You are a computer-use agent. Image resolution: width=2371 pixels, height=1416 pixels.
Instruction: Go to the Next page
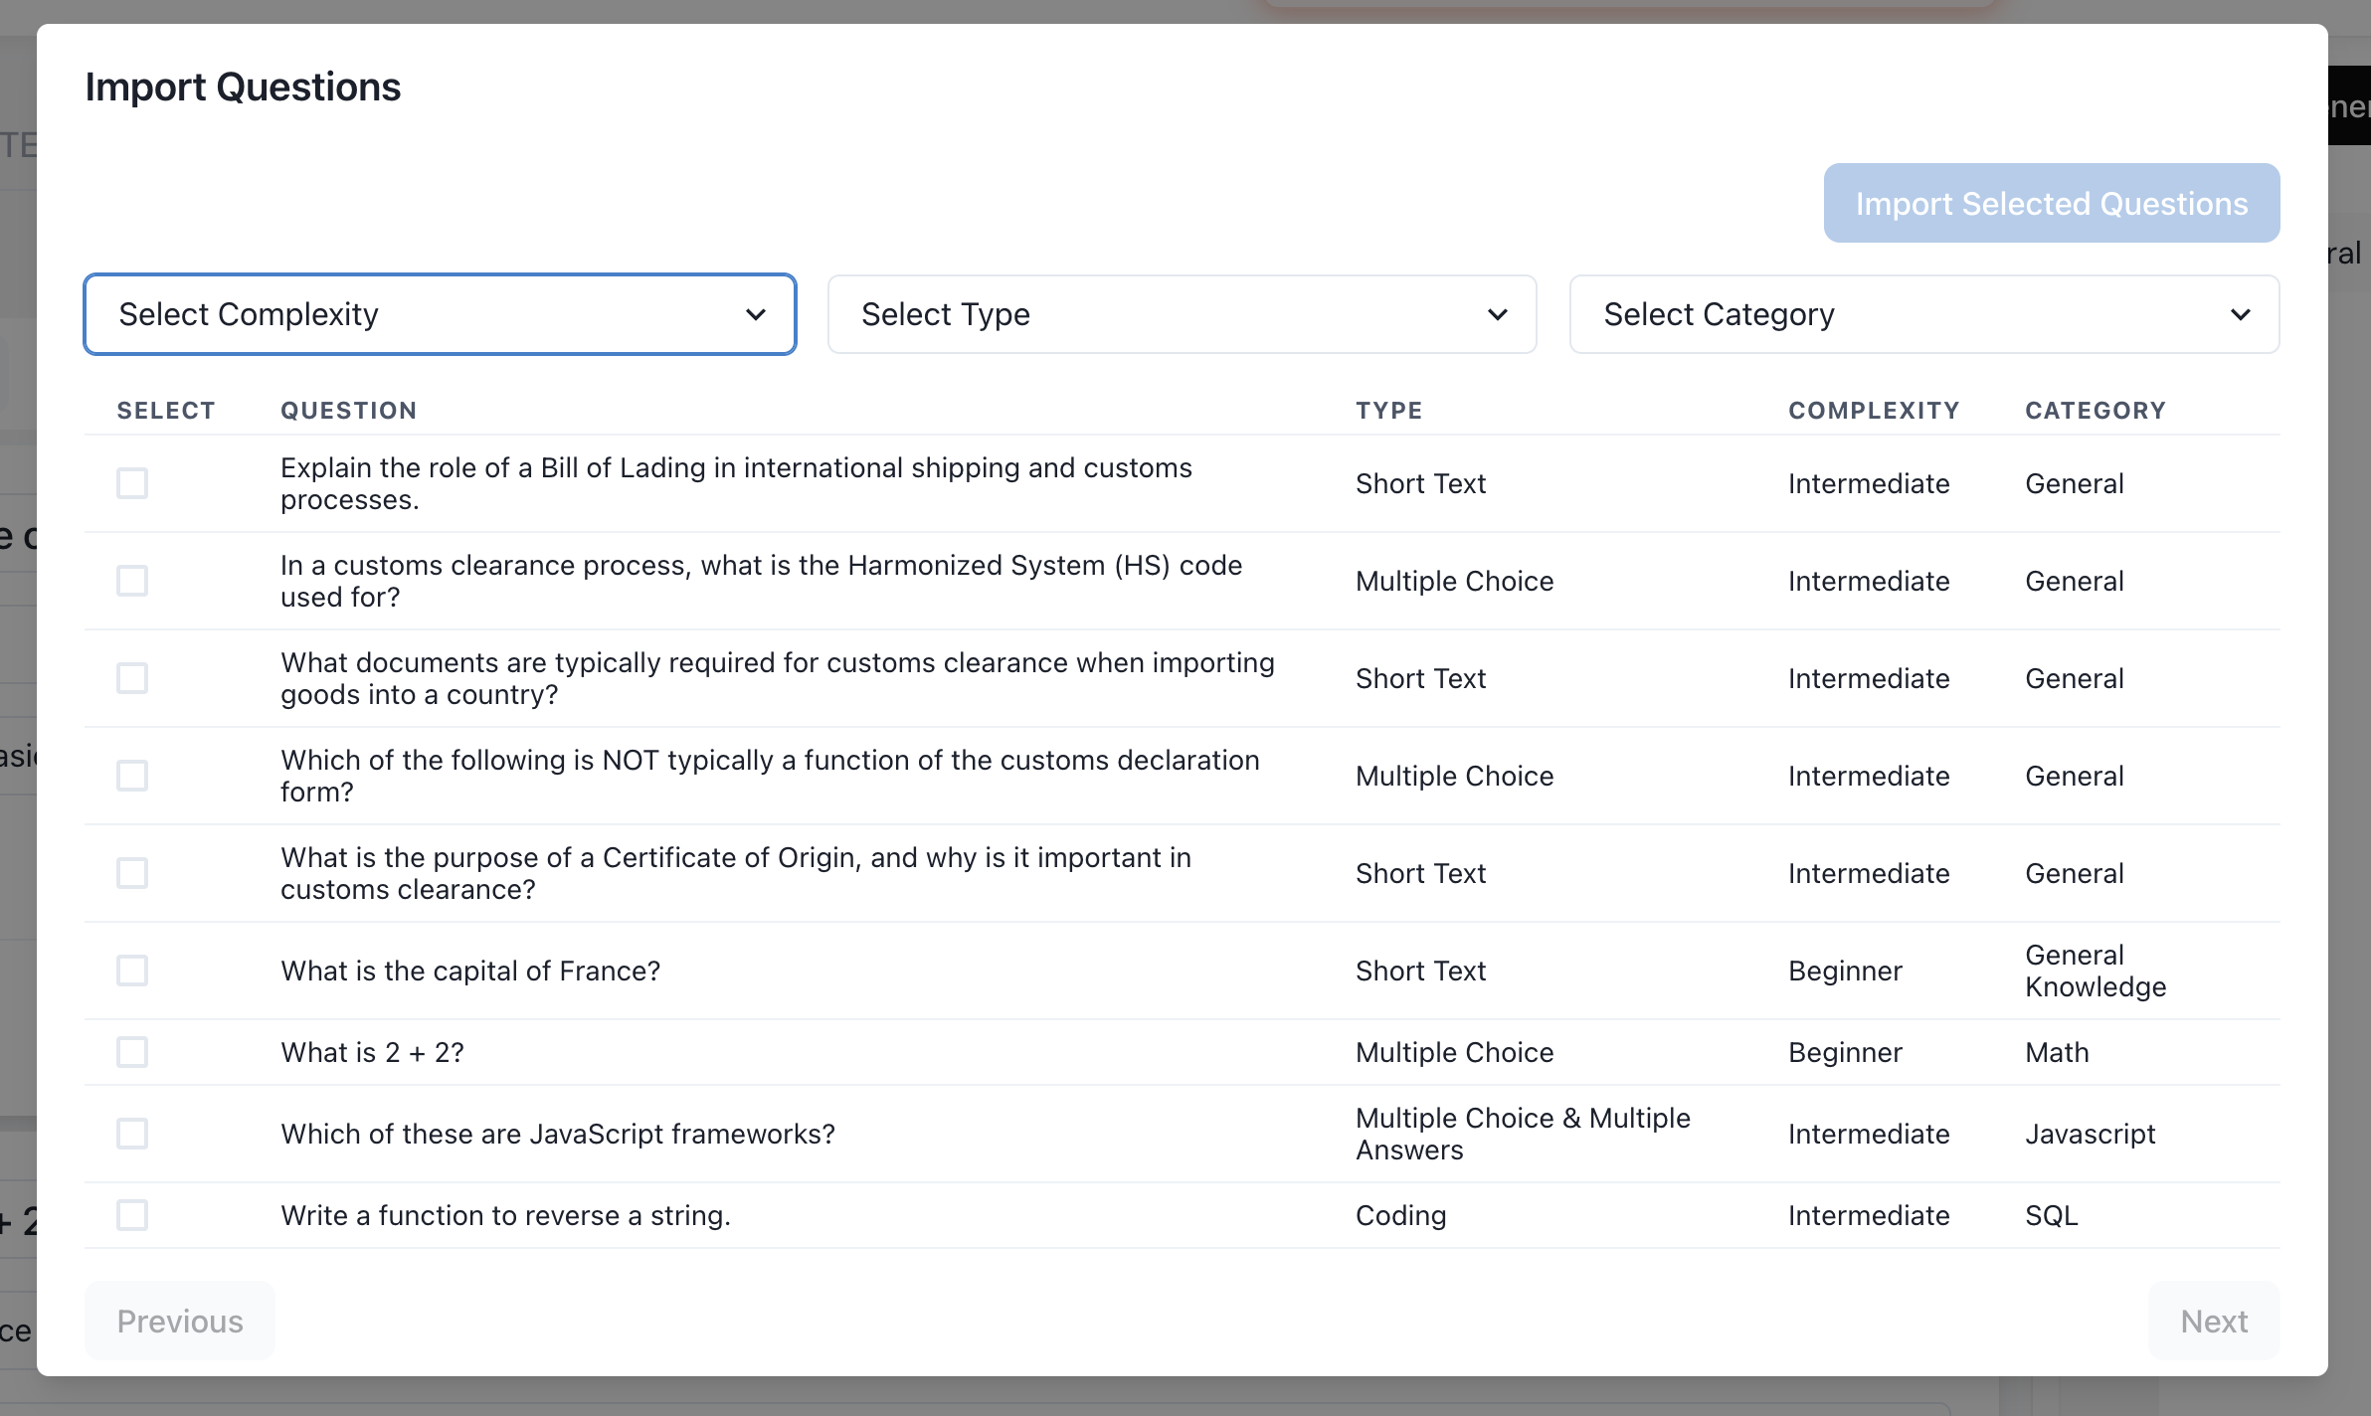click(x=2213, y=1321)
